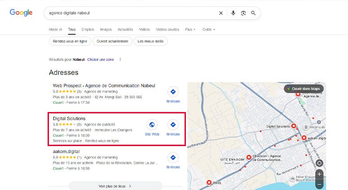The width and height of the screenshot is (348, 190).
Task: Click the PIXEL map pin
Action: (x=209, y=182)
